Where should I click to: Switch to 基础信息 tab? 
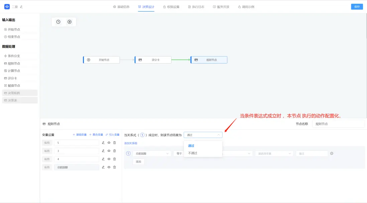click(x=121, y=7)
